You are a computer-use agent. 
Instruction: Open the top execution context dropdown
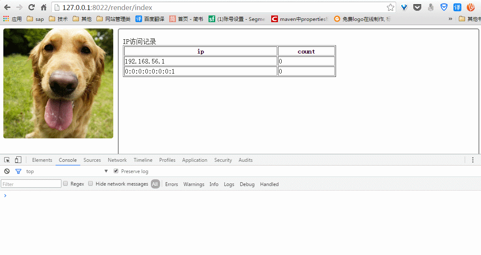(67, 171)
